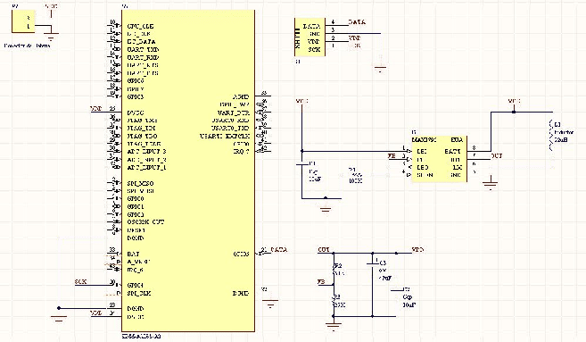Click the BAT pin label
The image size is (586, 342).
point(134,254)
